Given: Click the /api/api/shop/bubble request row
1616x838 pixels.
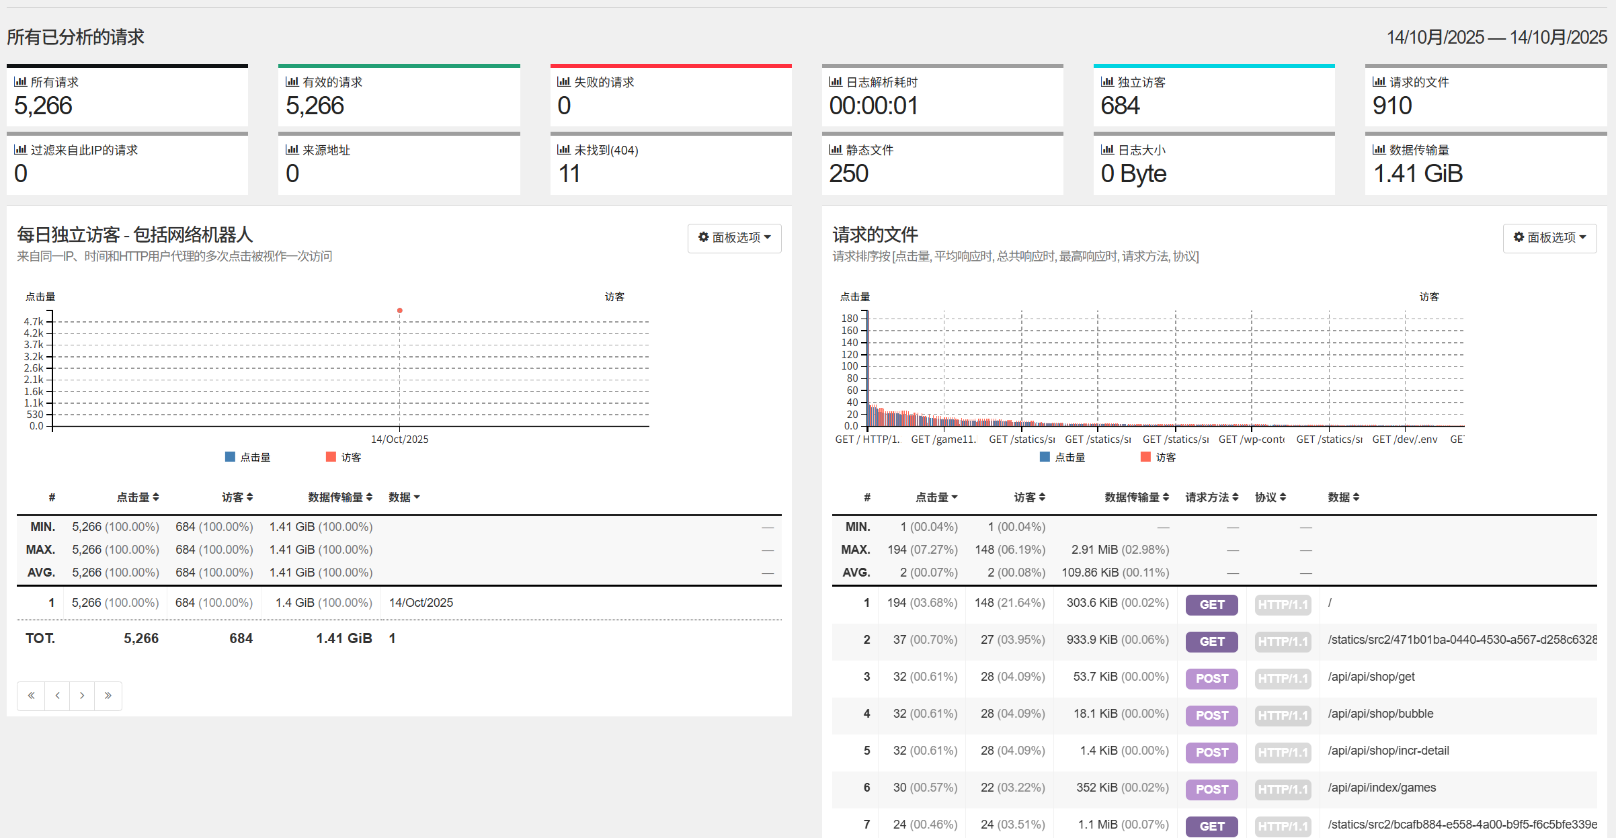Looking at the screenshot, I should (1380, 714).
